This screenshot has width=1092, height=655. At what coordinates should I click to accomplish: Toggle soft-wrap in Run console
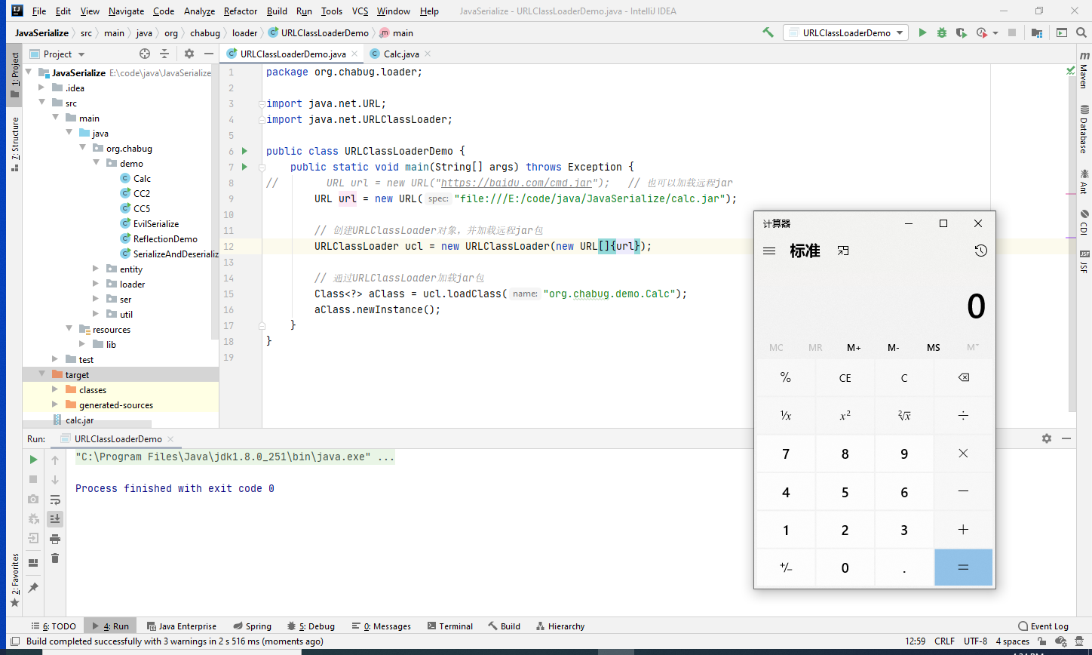point(55,500)
